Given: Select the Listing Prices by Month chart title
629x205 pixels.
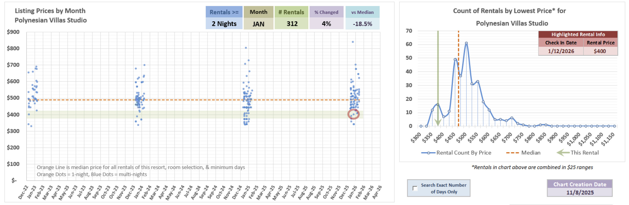Looking at the screenshot, I should coord(51,15).
